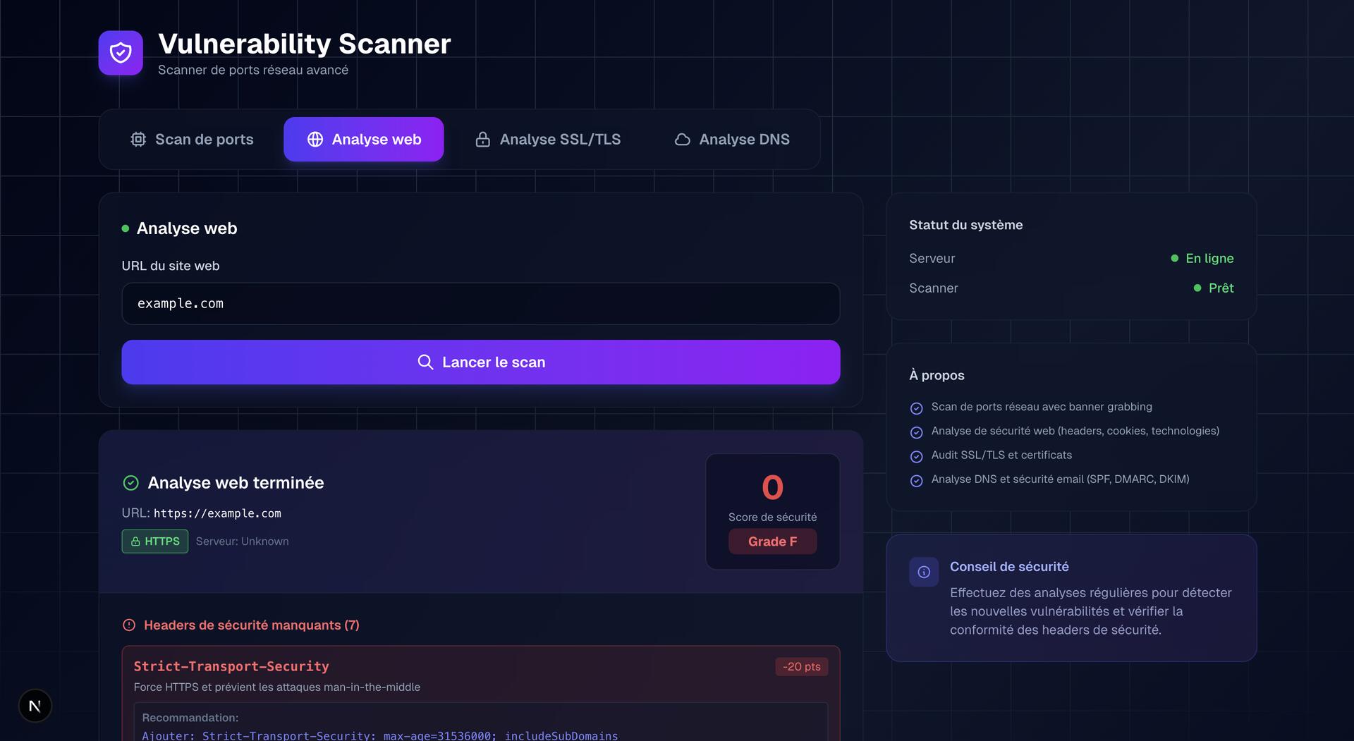Open the Analyse DNS tab
Viewport: 1354px width, 741px height.
731,139
